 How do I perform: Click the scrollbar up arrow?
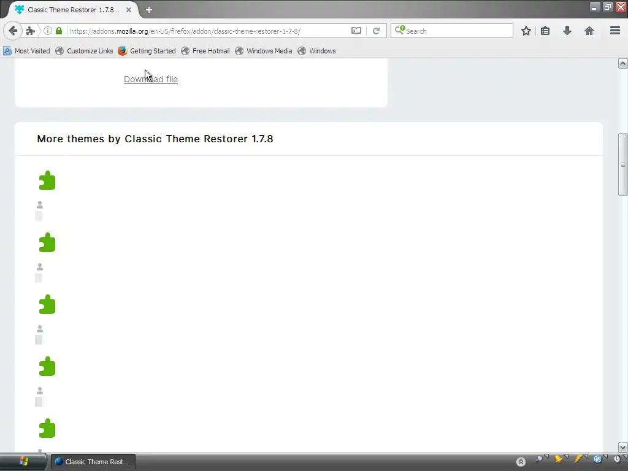(623, 63)
